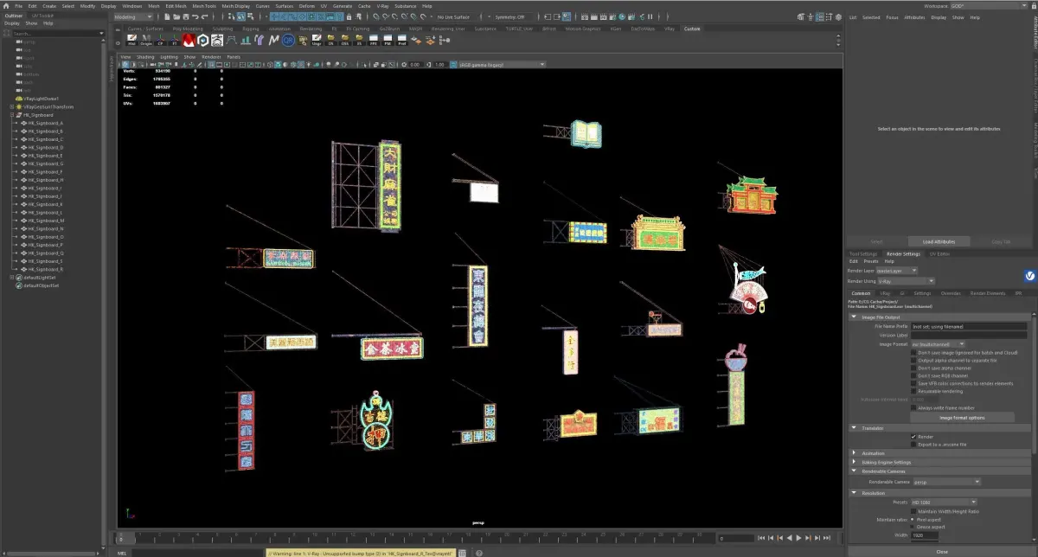Screen dimensions: 1038x557
Task: Click the V-Ray logo in Render Settings
Action: [x=1031, y=276]
